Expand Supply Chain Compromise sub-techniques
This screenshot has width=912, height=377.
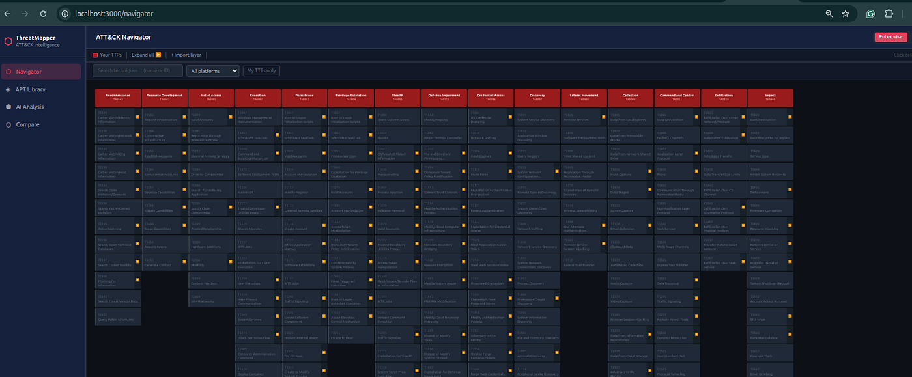(x=231, y=207)
